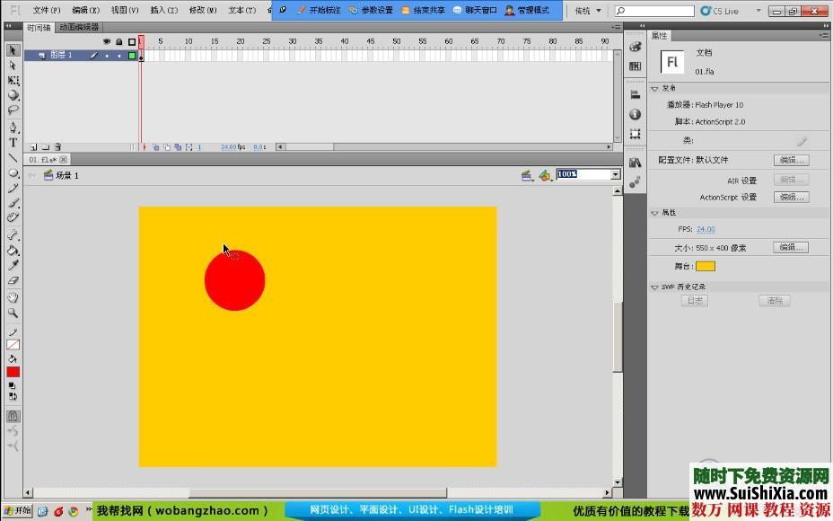833x521 pixels.
Task: Open the yellow stage color swatch
Action: pos(706,266)
